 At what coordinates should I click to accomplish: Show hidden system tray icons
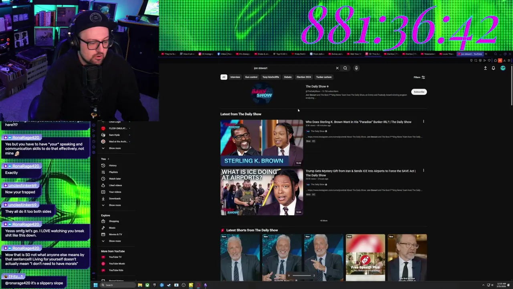tap(483, 285)
